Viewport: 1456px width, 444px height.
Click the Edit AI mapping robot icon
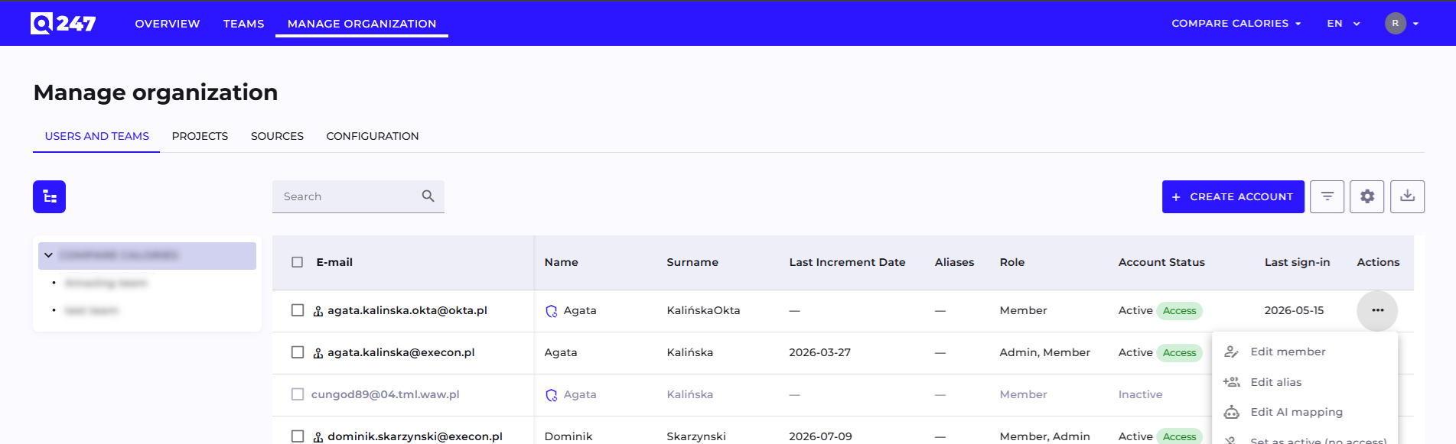(x=1231, y=412)
